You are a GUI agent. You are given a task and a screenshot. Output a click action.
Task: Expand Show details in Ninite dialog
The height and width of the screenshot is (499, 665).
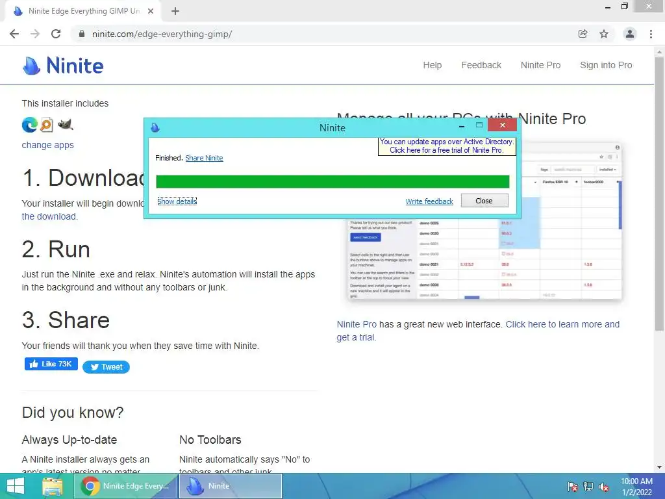coord(177,201)
